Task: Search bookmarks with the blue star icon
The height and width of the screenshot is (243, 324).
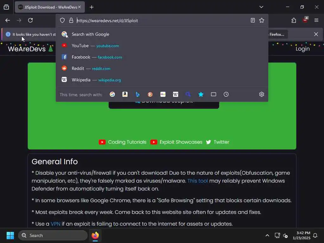Action: tap(201, 94)
